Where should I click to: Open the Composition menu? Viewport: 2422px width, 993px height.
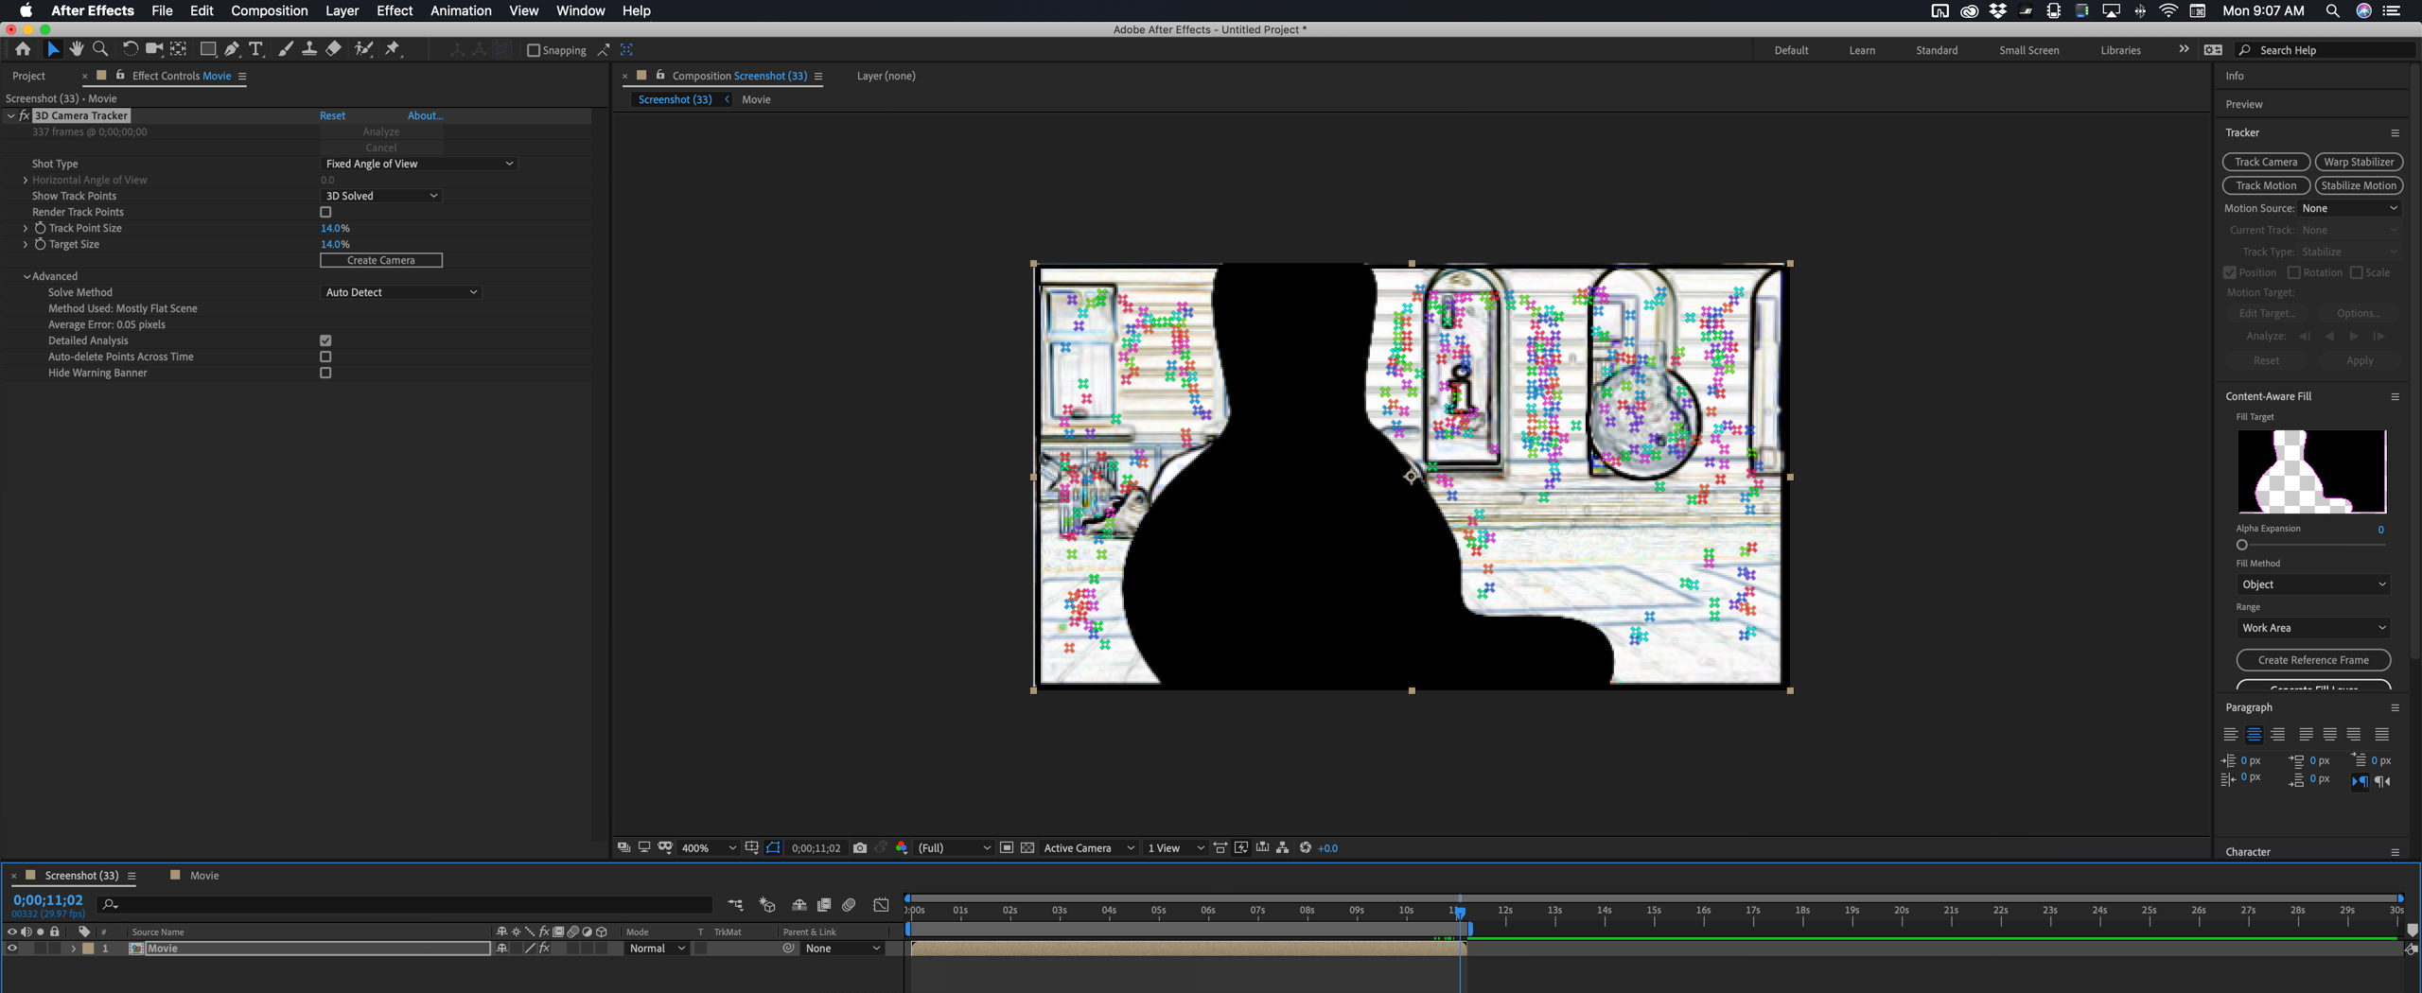(x=270, y=10)
